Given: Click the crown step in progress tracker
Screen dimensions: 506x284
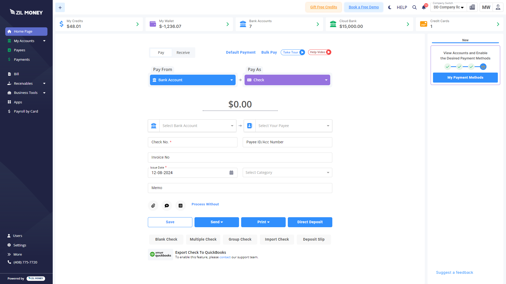Looking at the screenshot, I should coord(483,67).
